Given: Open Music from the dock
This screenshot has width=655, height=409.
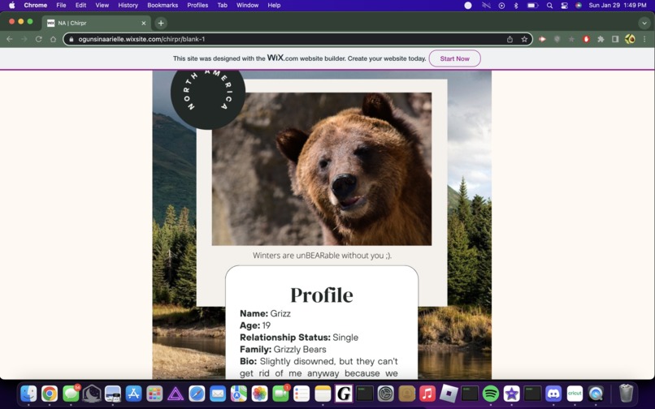Looking at the screenshot, I should pyautogui.click(x=427, y=393).
